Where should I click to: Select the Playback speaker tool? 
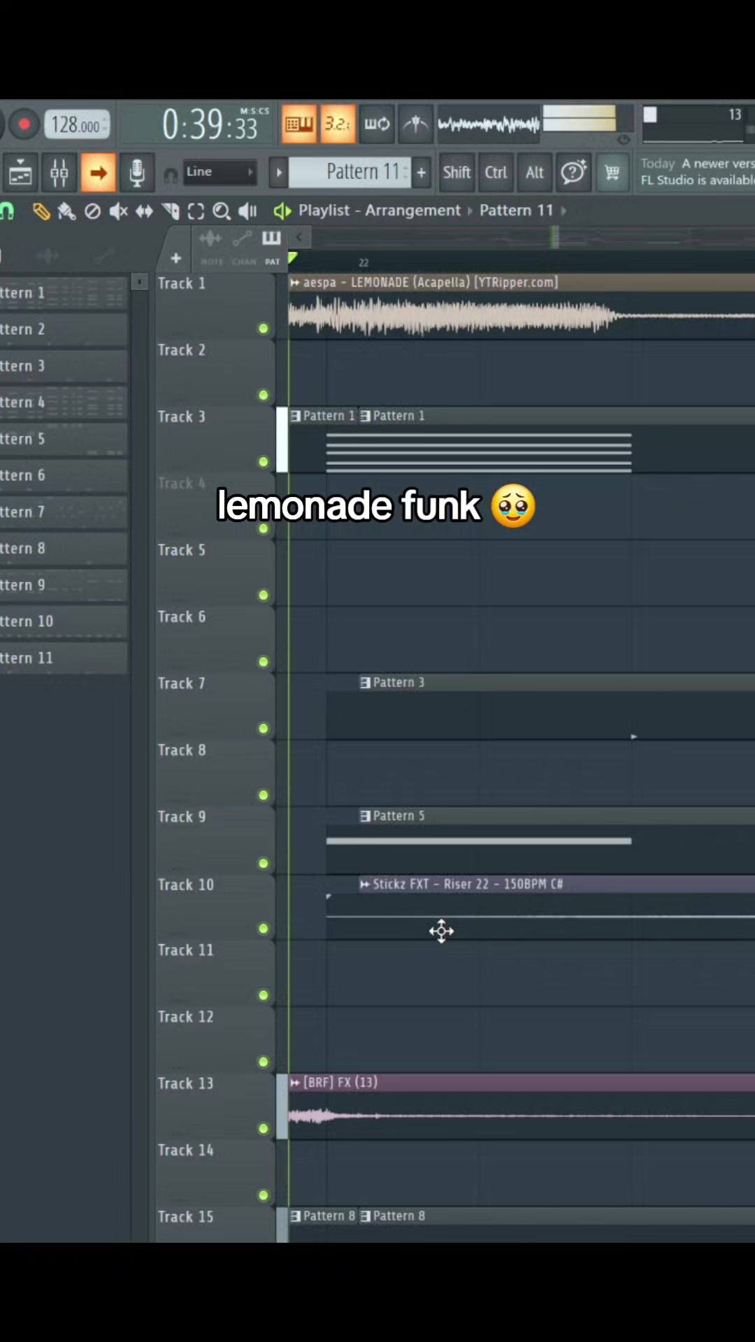(247, 211)
